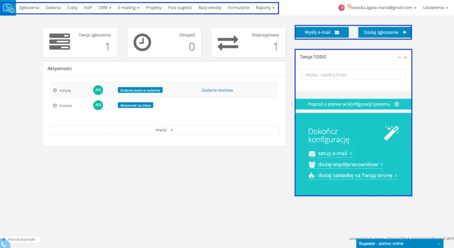Click the people icon beside dodaj współpracowników
Screen dimensions: 454x248
point(312,165)
